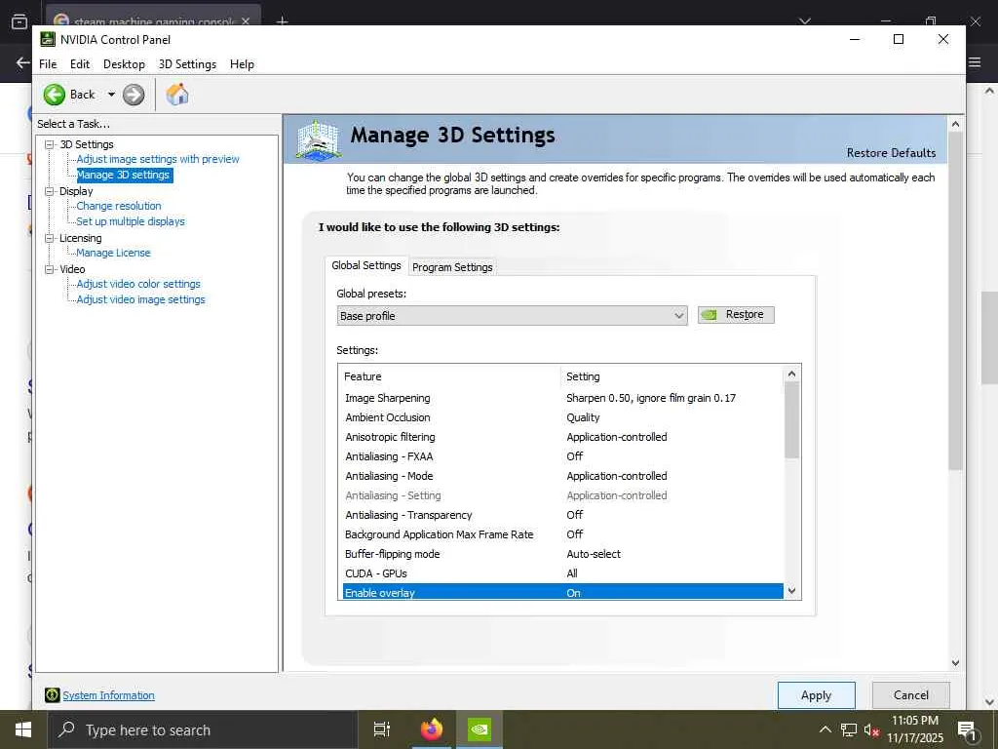Select Background Application Max Frame Rate row
Screen dimensions: 998x749
(562, 534)
